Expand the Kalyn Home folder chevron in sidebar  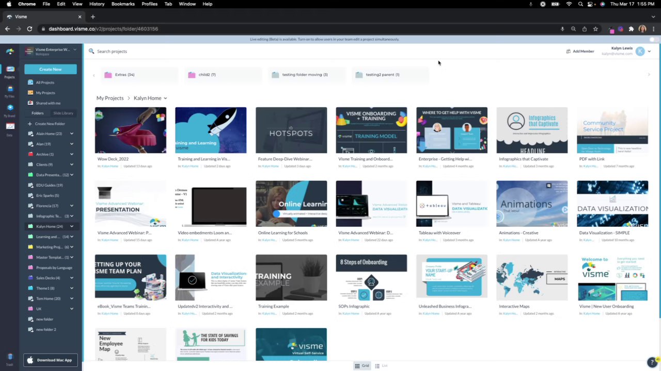(72, 227)
